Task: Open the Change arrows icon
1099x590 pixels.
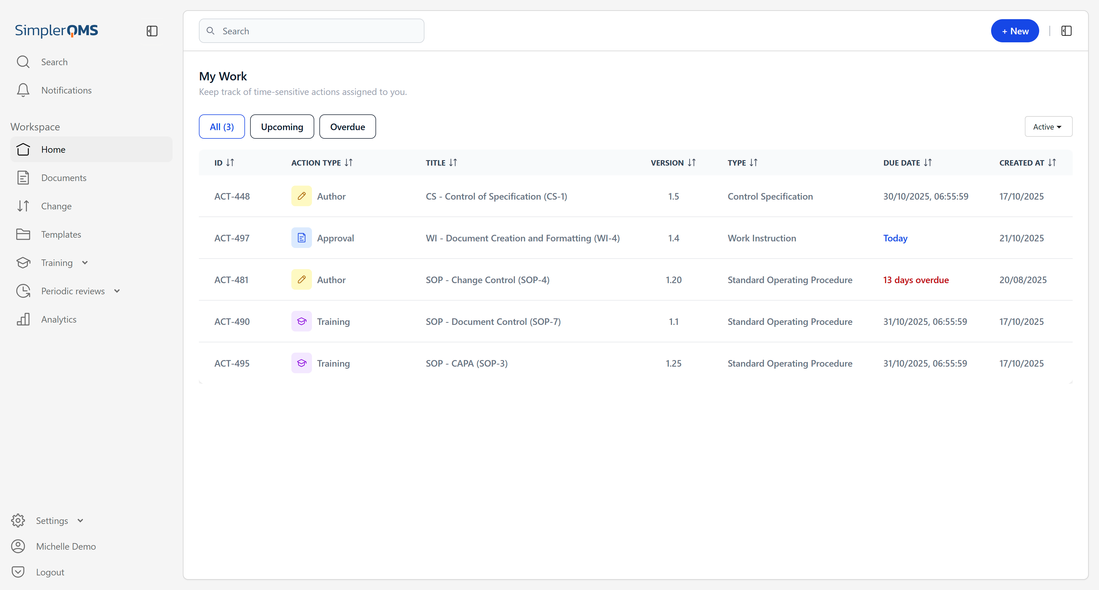Action: [x=23, y=206]
